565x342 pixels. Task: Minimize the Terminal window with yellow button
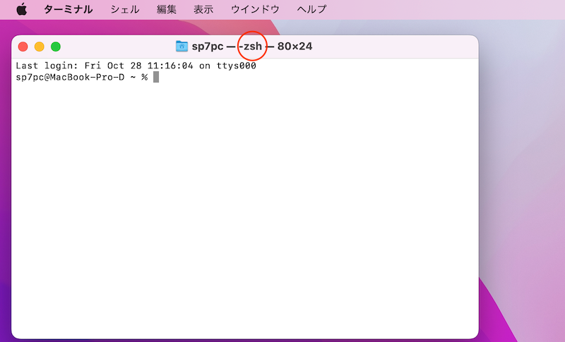[39, 47]
